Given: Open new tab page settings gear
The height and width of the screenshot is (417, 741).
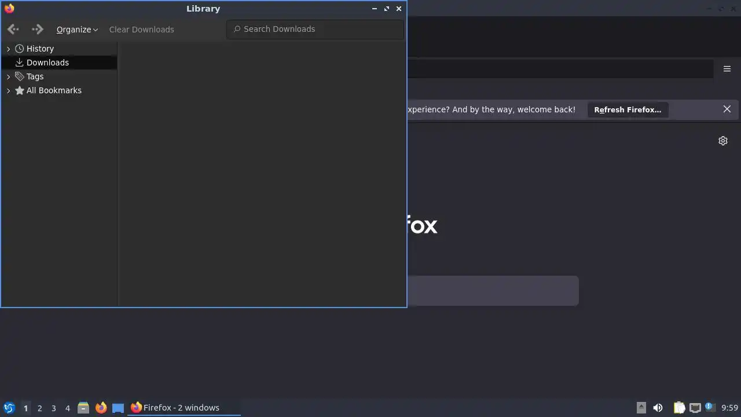Looking at the screenshot, I should pos(723,141).
